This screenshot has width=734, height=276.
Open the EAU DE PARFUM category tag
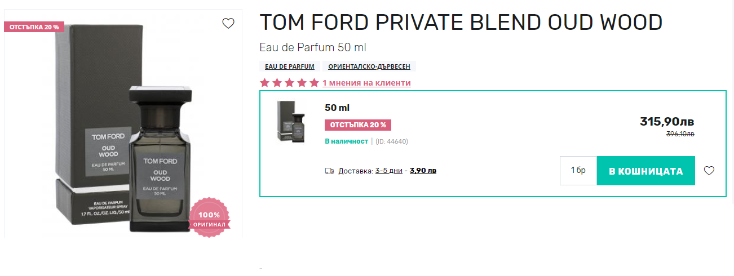pyautogui.click(x=290, y=66)
